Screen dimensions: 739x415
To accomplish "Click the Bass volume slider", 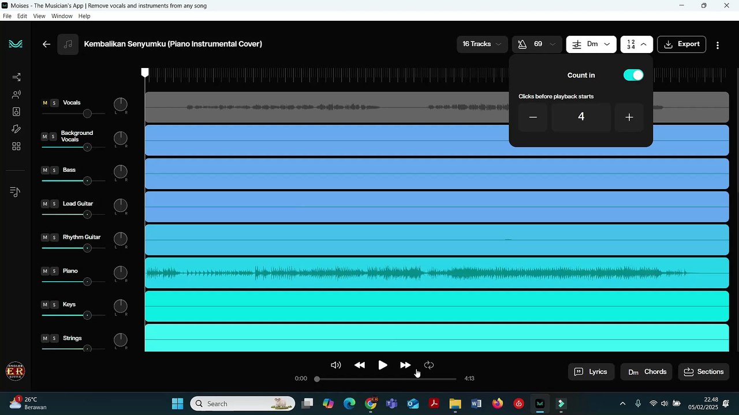I will (73, 181).
